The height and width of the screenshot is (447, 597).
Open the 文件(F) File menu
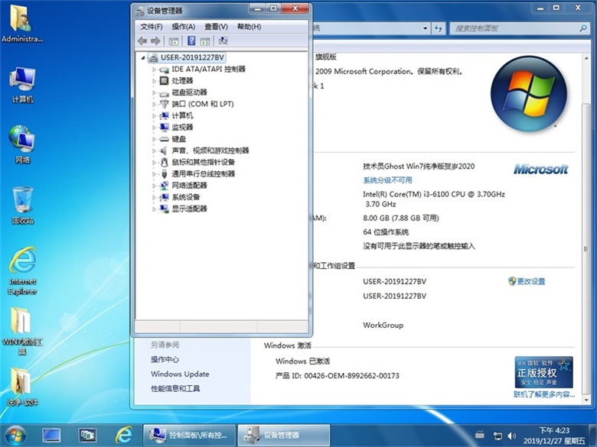point(152,27)
